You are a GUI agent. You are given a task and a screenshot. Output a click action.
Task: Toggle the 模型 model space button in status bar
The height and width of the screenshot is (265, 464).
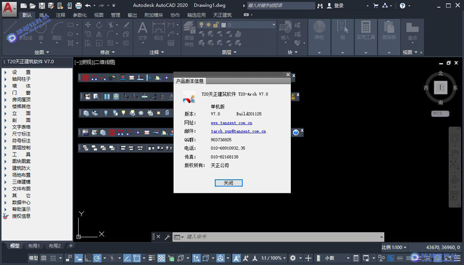[x=33, y=258]
